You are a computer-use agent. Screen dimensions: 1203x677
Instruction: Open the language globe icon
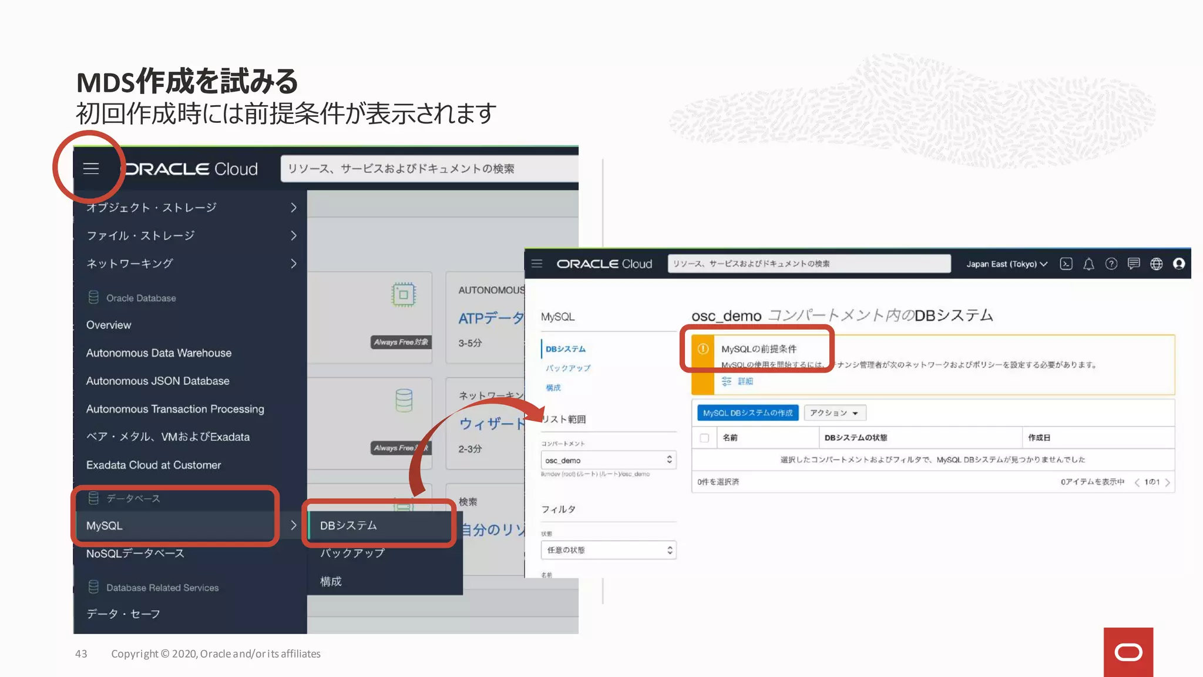(x=1156, y=264)
